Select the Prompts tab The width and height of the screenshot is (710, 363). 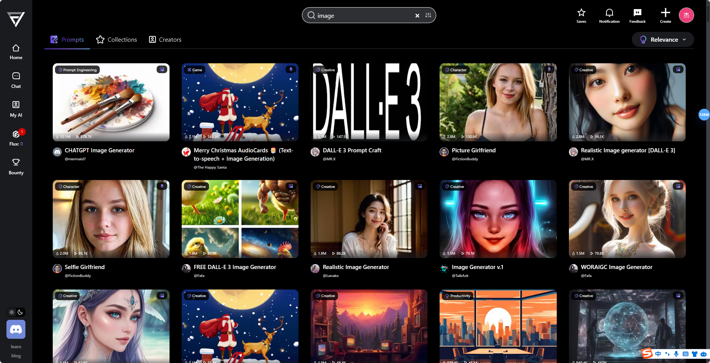pos(67,39)
